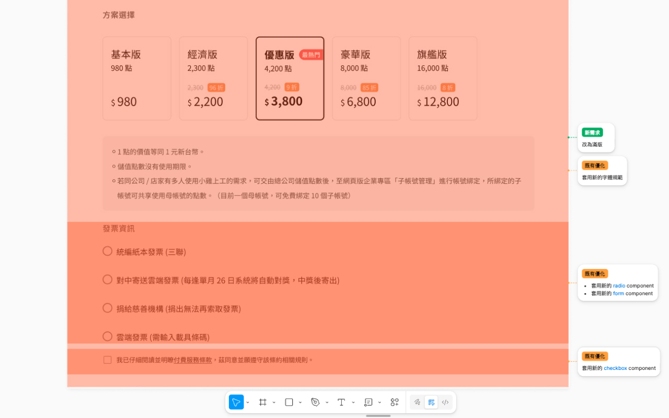Select the Pen tool
Viewport: 669px width, 418px height.
(315, 402)
